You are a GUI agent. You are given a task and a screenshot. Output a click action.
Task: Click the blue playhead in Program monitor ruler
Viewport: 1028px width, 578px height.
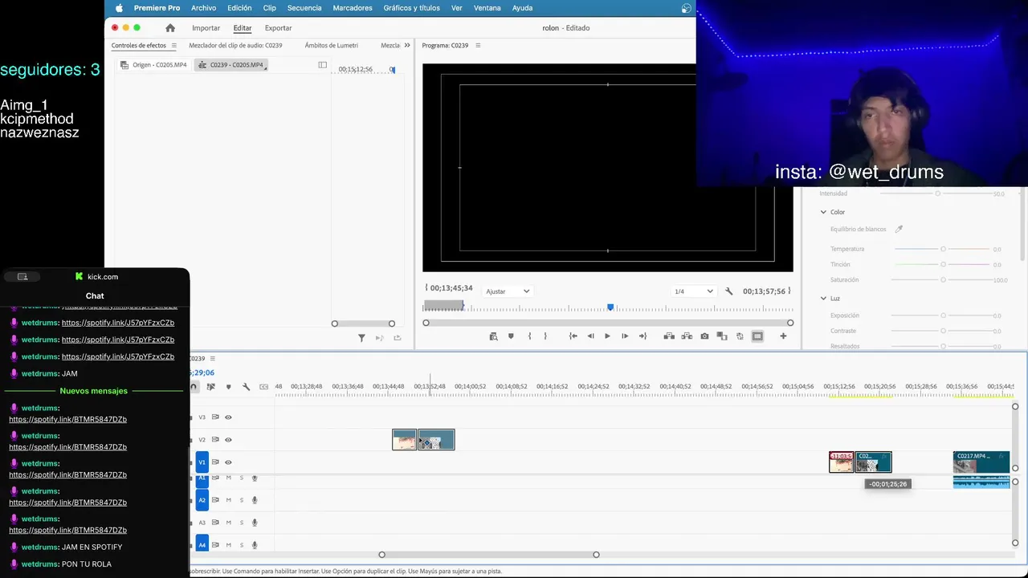pyautogui.click(x=610, y=307)
